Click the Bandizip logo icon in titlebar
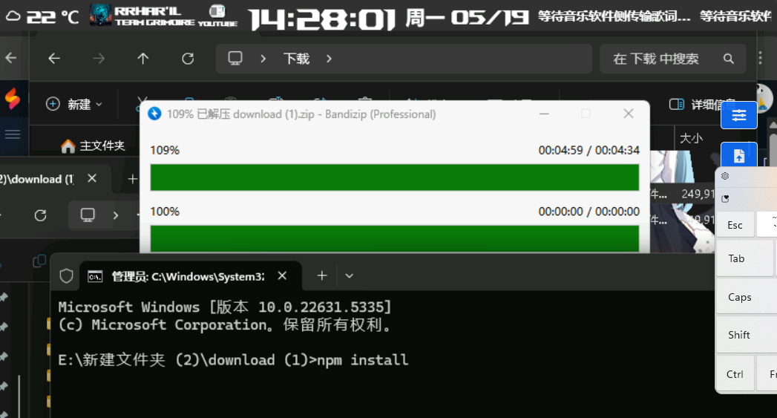The height and width of the screenshot is (418, 777). tap(154, 114)
